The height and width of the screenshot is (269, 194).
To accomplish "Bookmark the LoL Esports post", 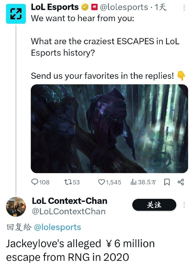I will tap(167, 182).
